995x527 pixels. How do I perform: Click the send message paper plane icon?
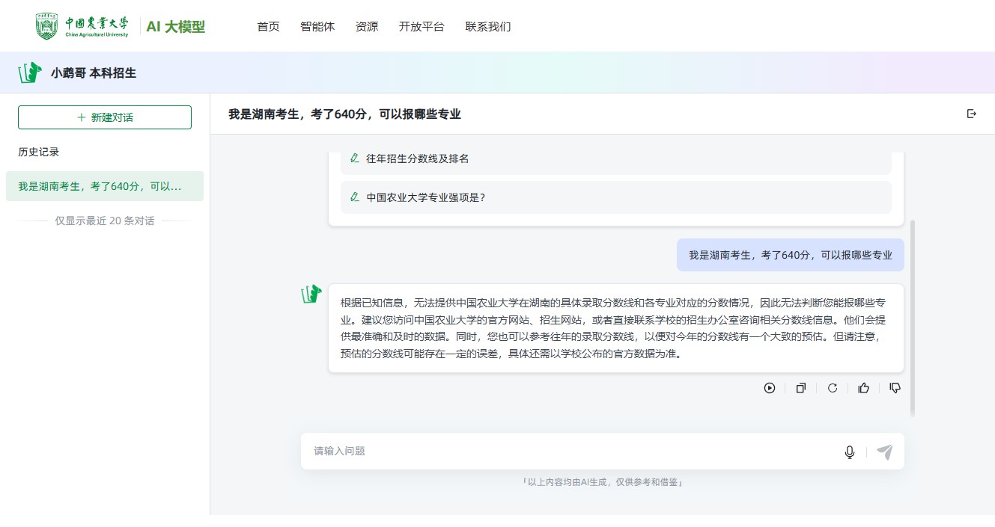885,452
